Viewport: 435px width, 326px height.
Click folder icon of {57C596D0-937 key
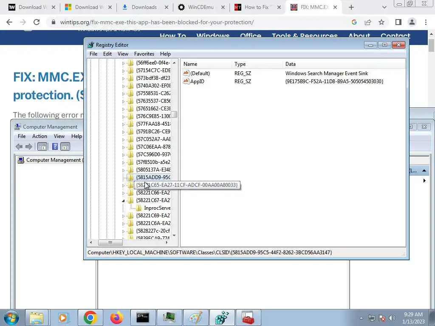pos(131,155)
